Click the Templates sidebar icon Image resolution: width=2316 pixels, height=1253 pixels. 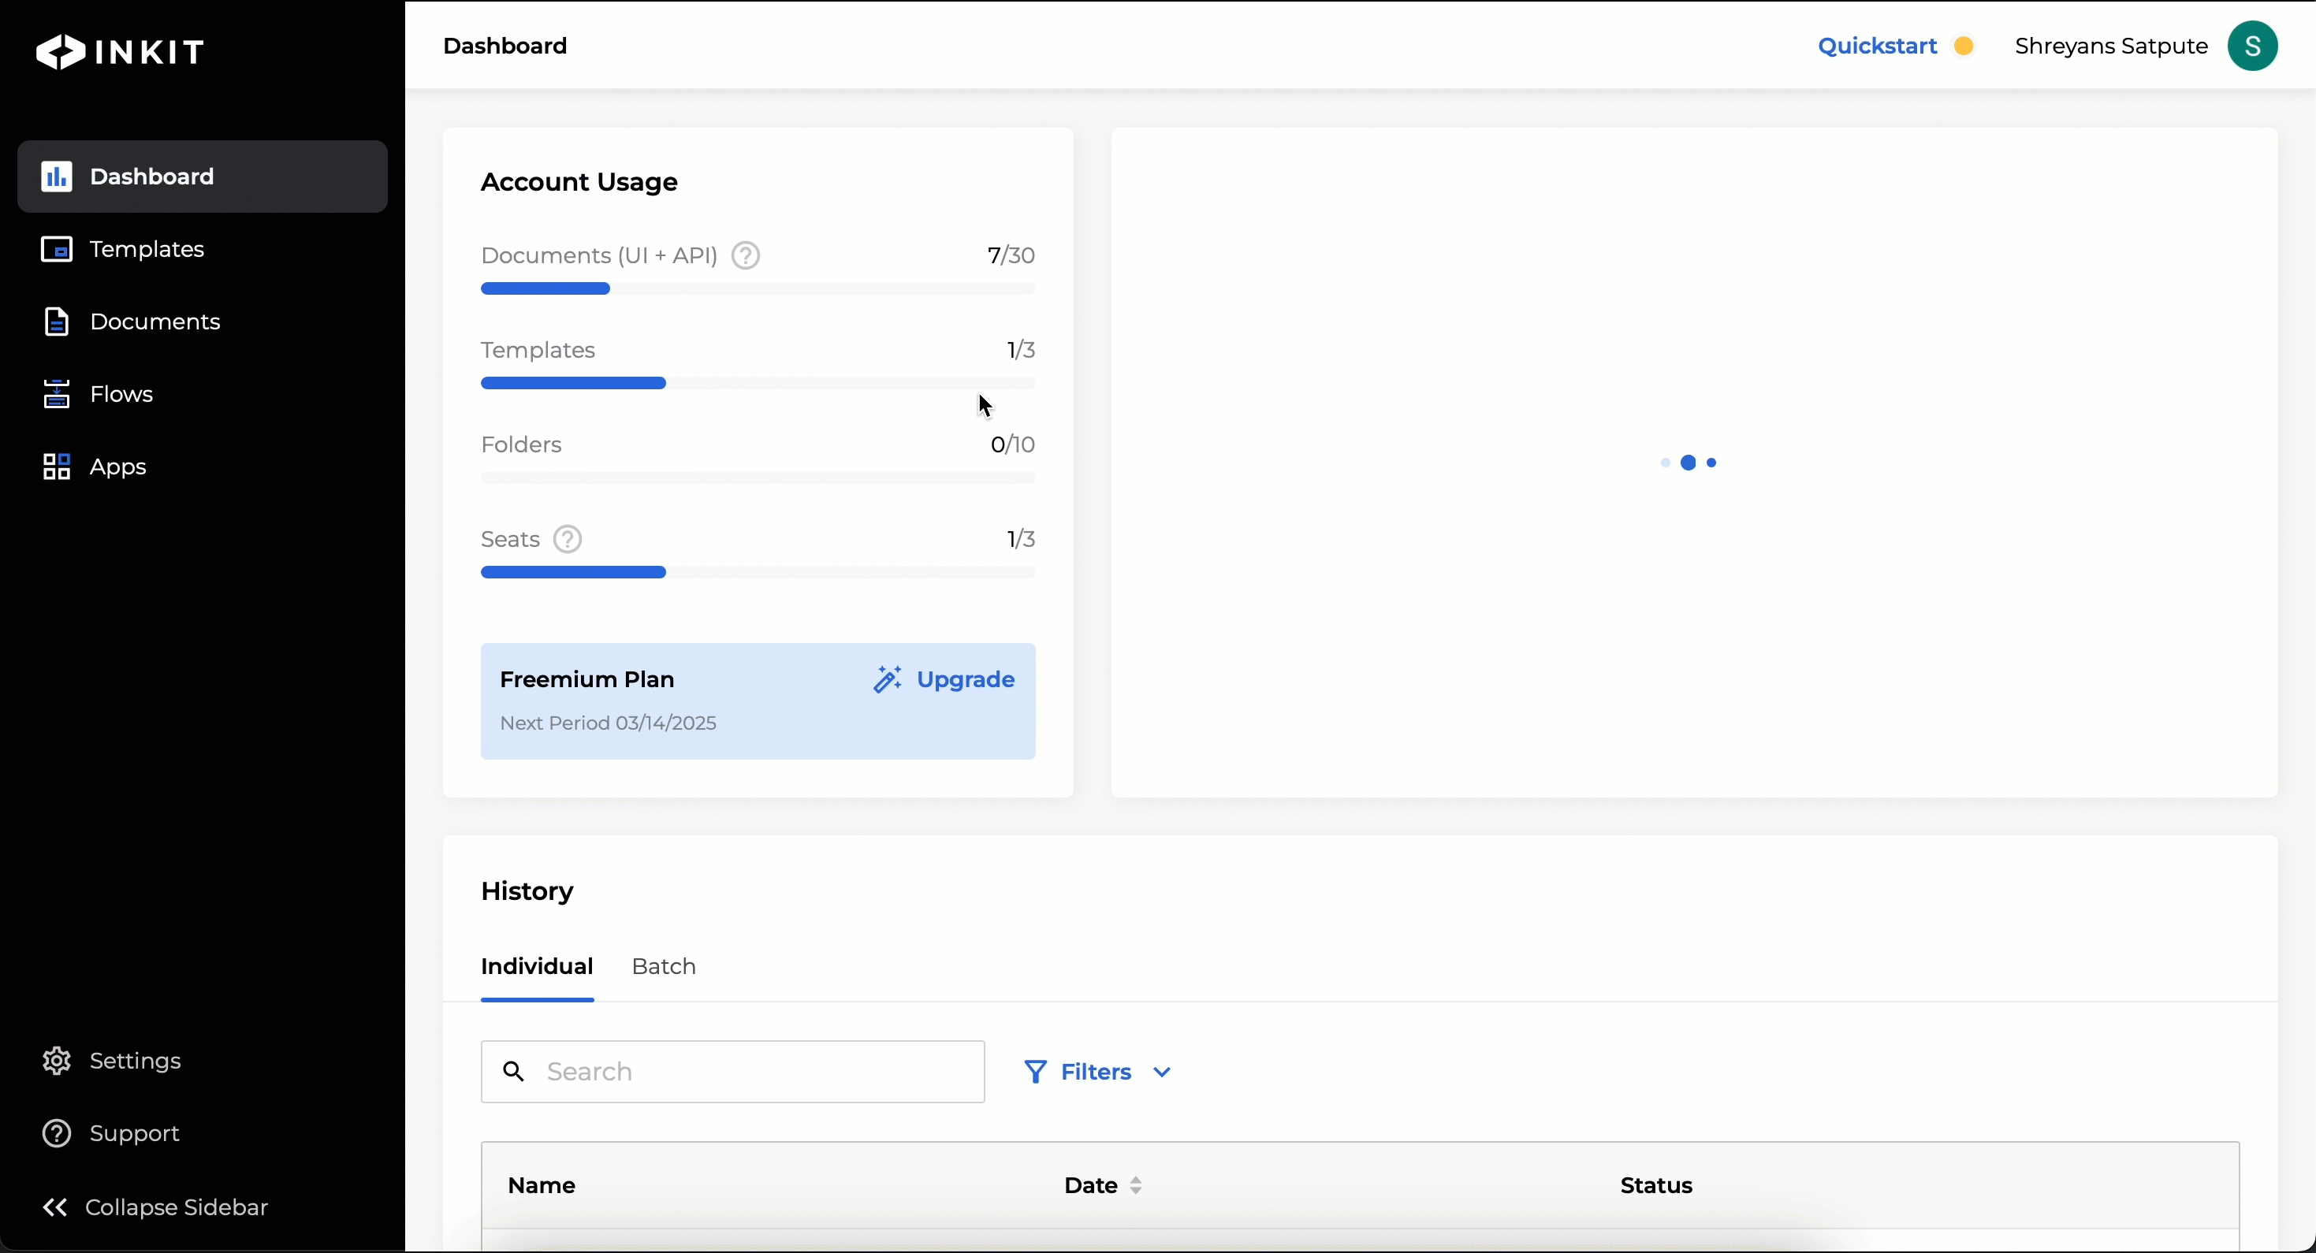pyautogui.click(x=57, y=249)
